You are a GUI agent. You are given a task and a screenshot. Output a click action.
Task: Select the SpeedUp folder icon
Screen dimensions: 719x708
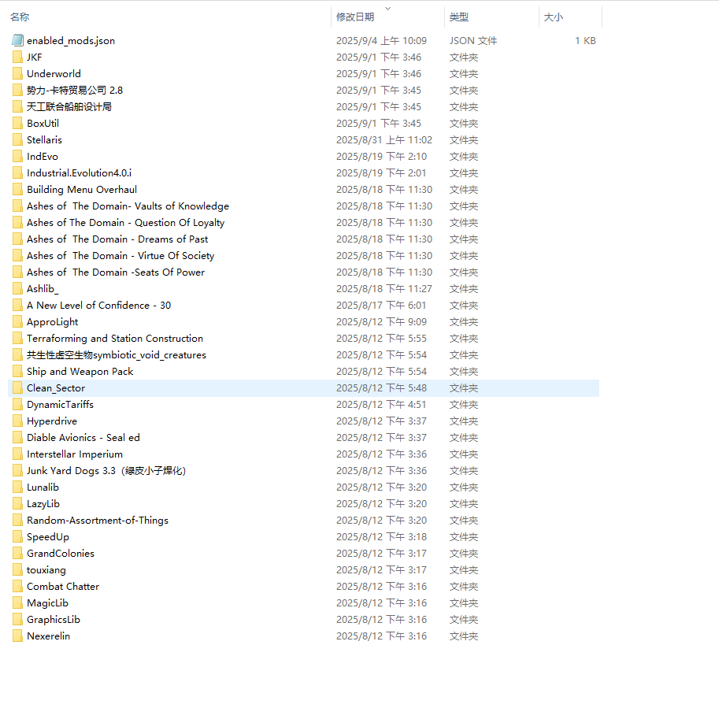pos(18,536)
